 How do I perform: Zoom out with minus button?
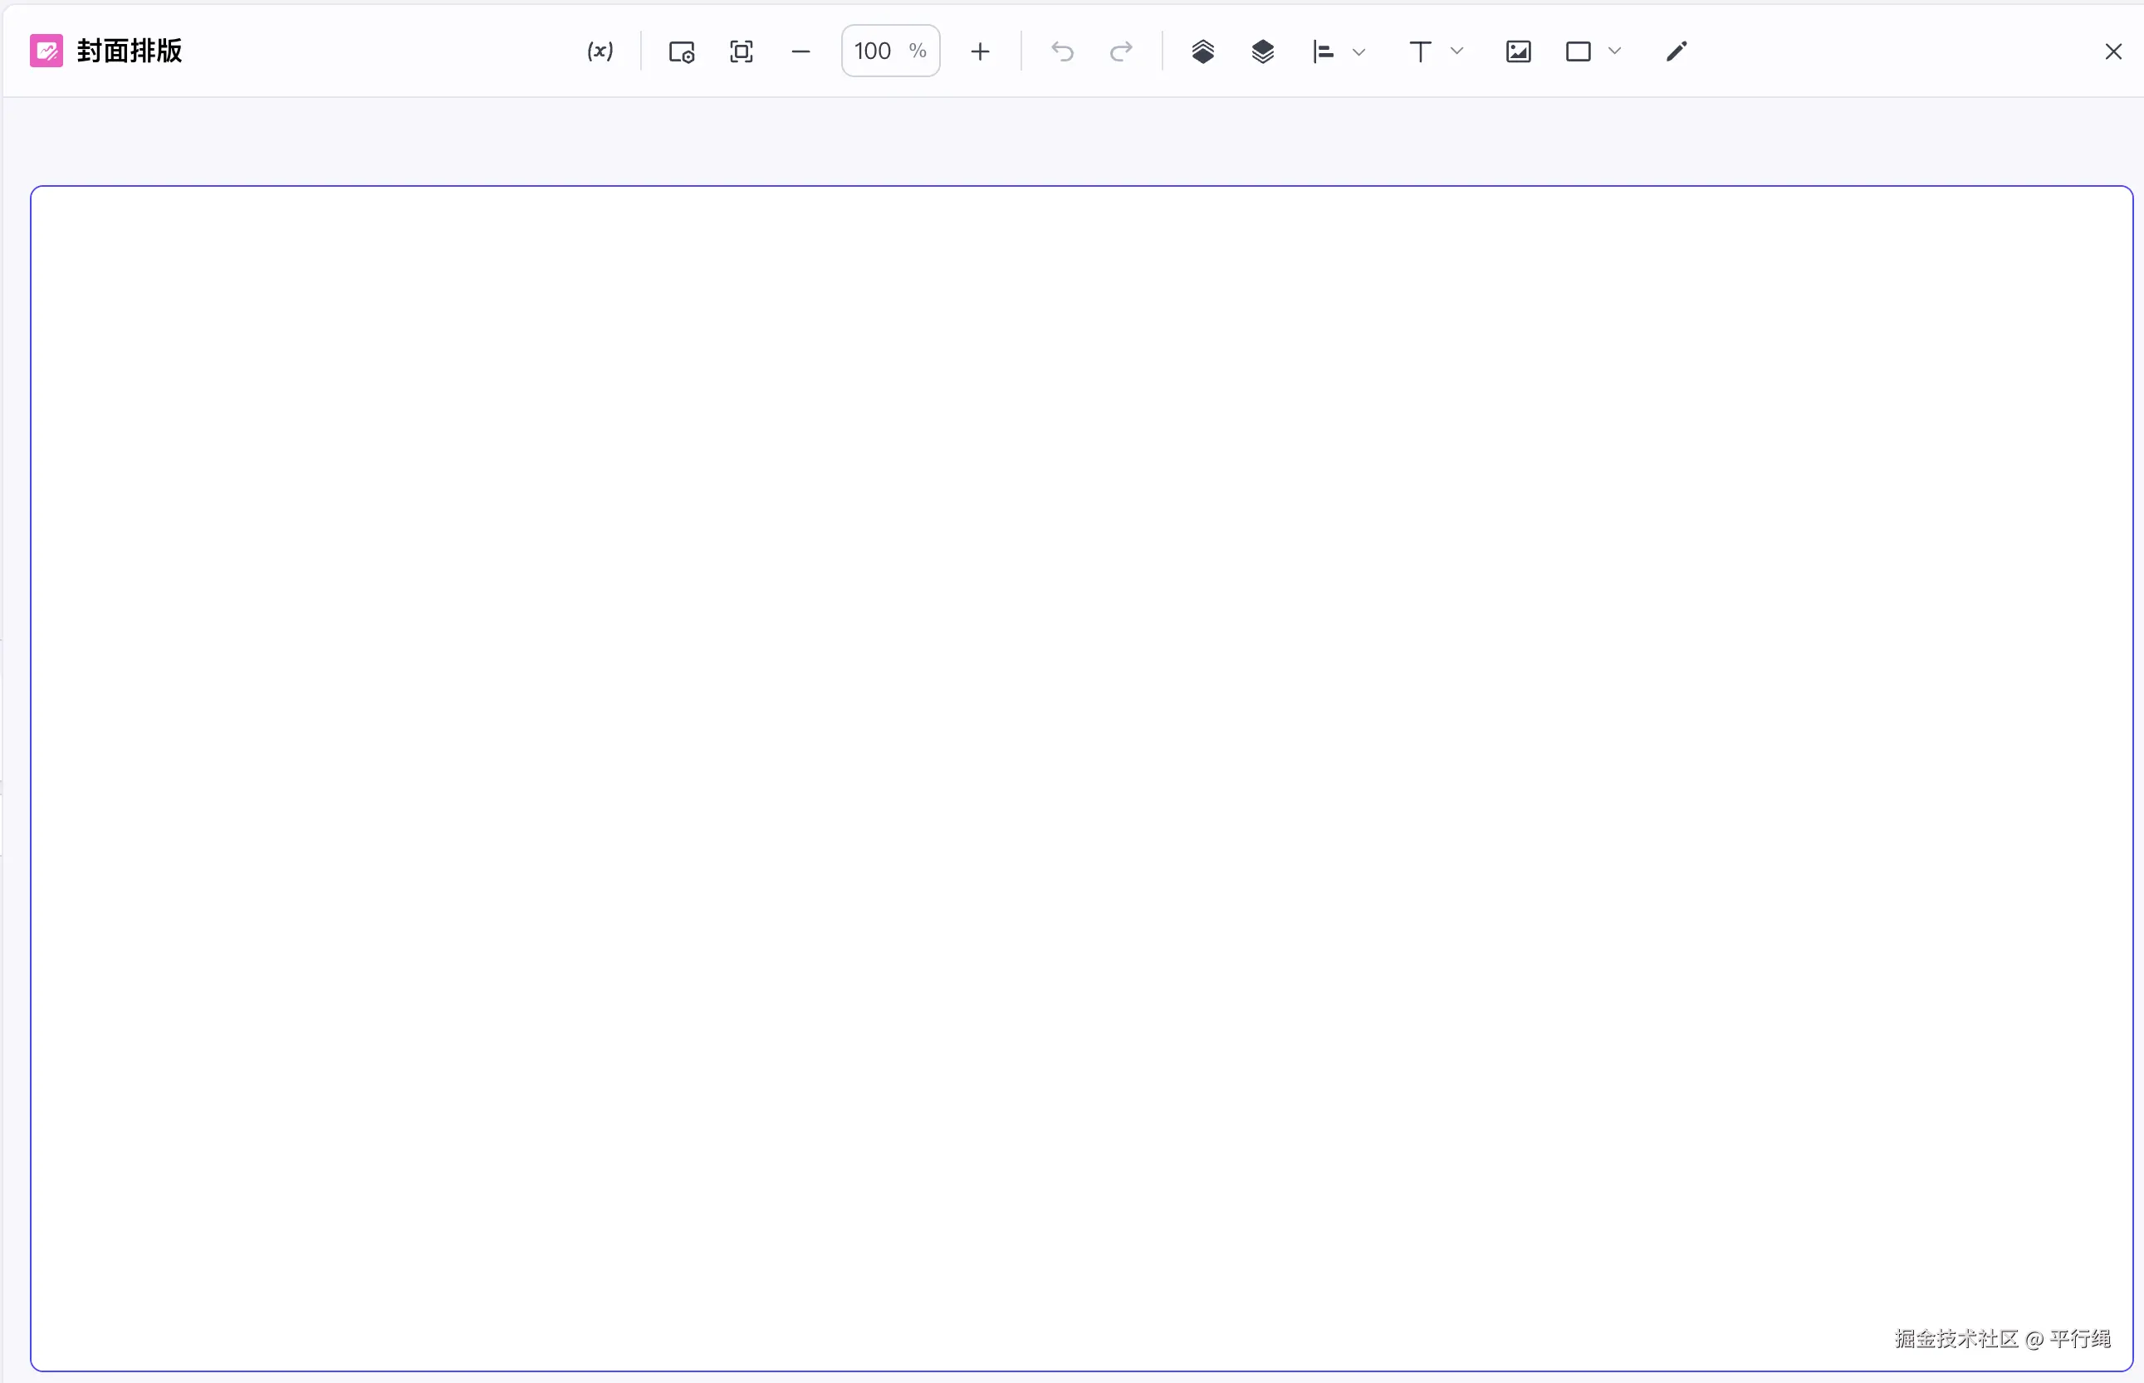pyautogui.click(x=800, y=51)
